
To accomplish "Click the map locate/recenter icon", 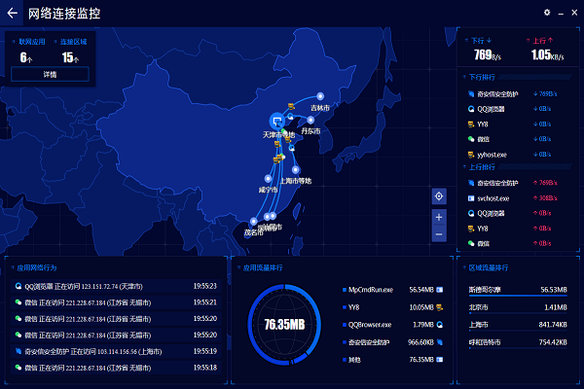I will [x=439, y=196].
